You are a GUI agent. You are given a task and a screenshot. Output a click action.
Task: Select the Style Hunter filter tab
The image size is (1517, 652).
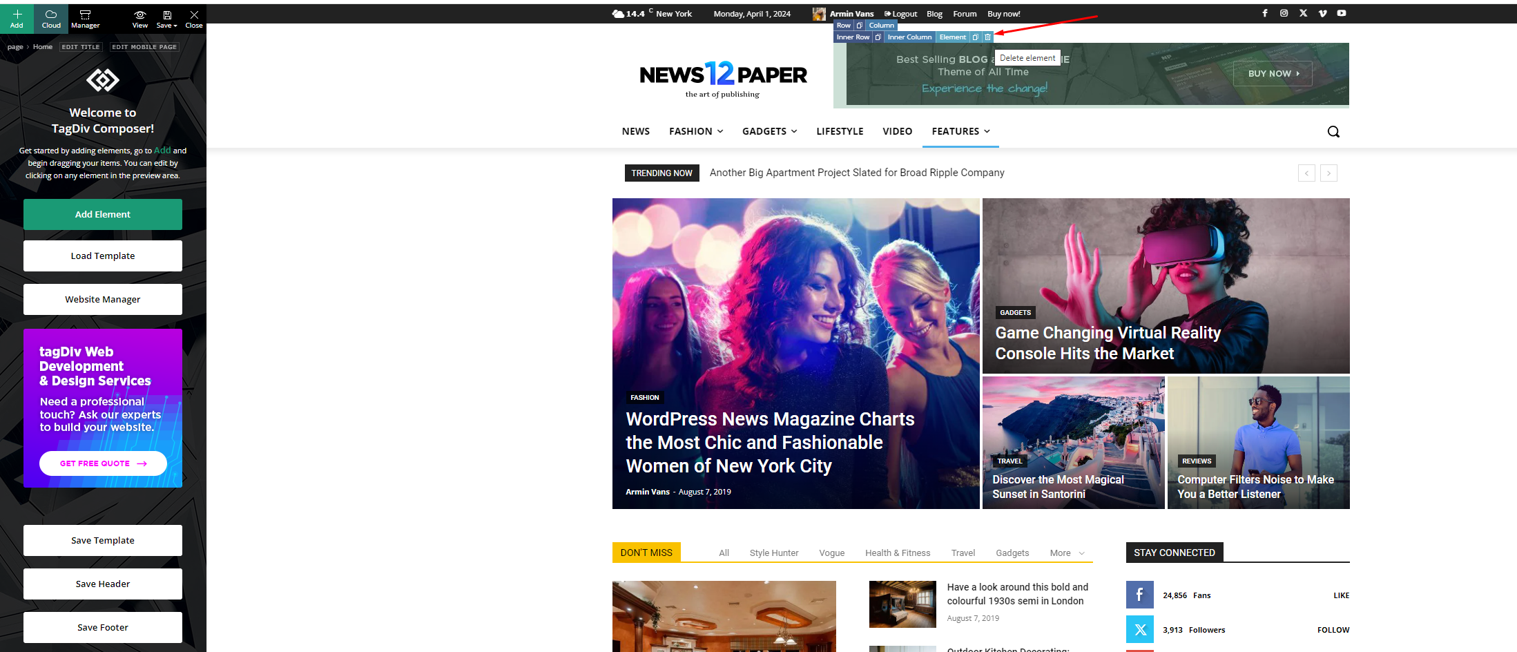774,553
